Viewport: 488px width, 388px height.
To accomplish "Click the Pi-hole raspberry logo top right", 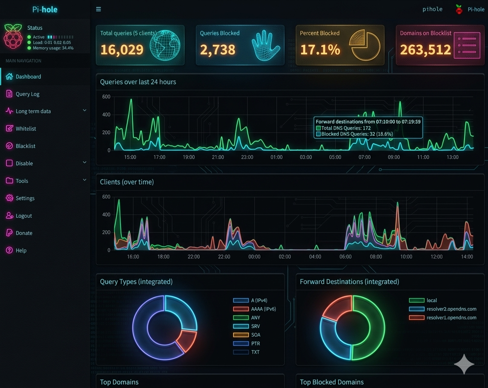I will [458, 9].
